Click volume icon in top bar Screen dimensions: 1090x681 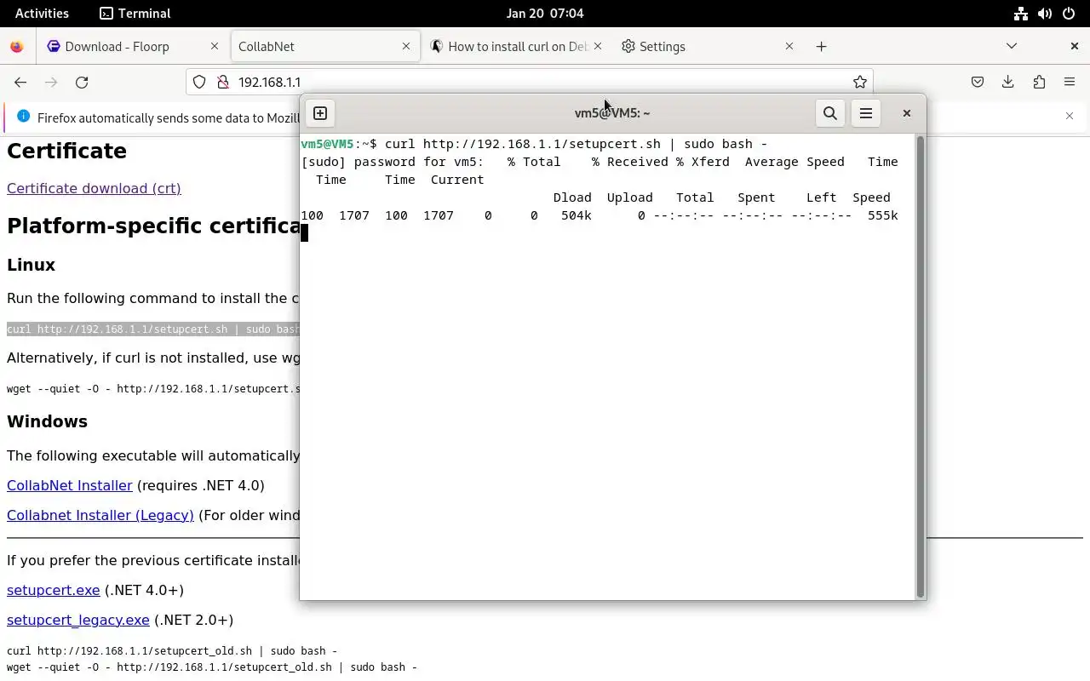(x=1045, y=13)
